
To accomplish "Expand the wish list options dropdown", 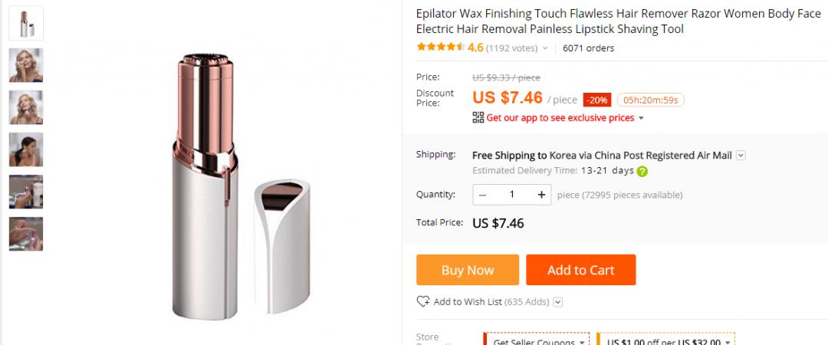I will (557, 302).
